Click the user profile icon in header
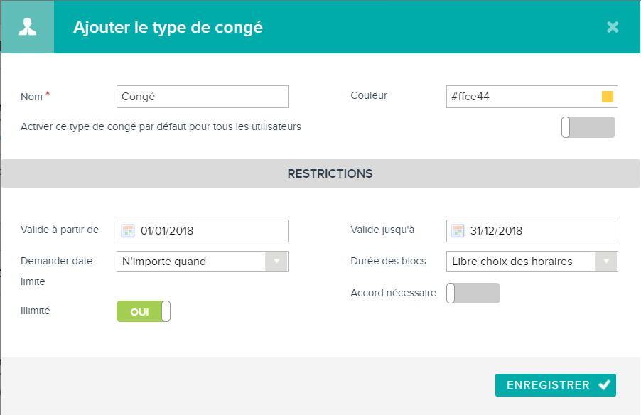This screenshot has width=641, height=415. (x=28, y=27)
